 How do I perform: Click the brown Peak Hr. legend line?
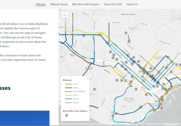pyautogui.click(x=69, y=103)
